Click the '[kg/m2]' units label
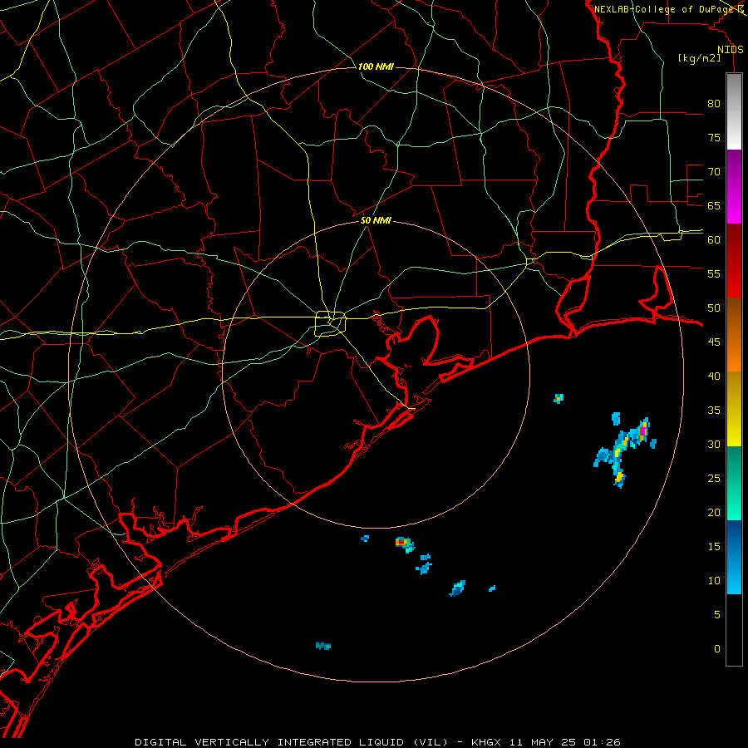Screen dimensions: 748x748 click(x=699, y=58)
